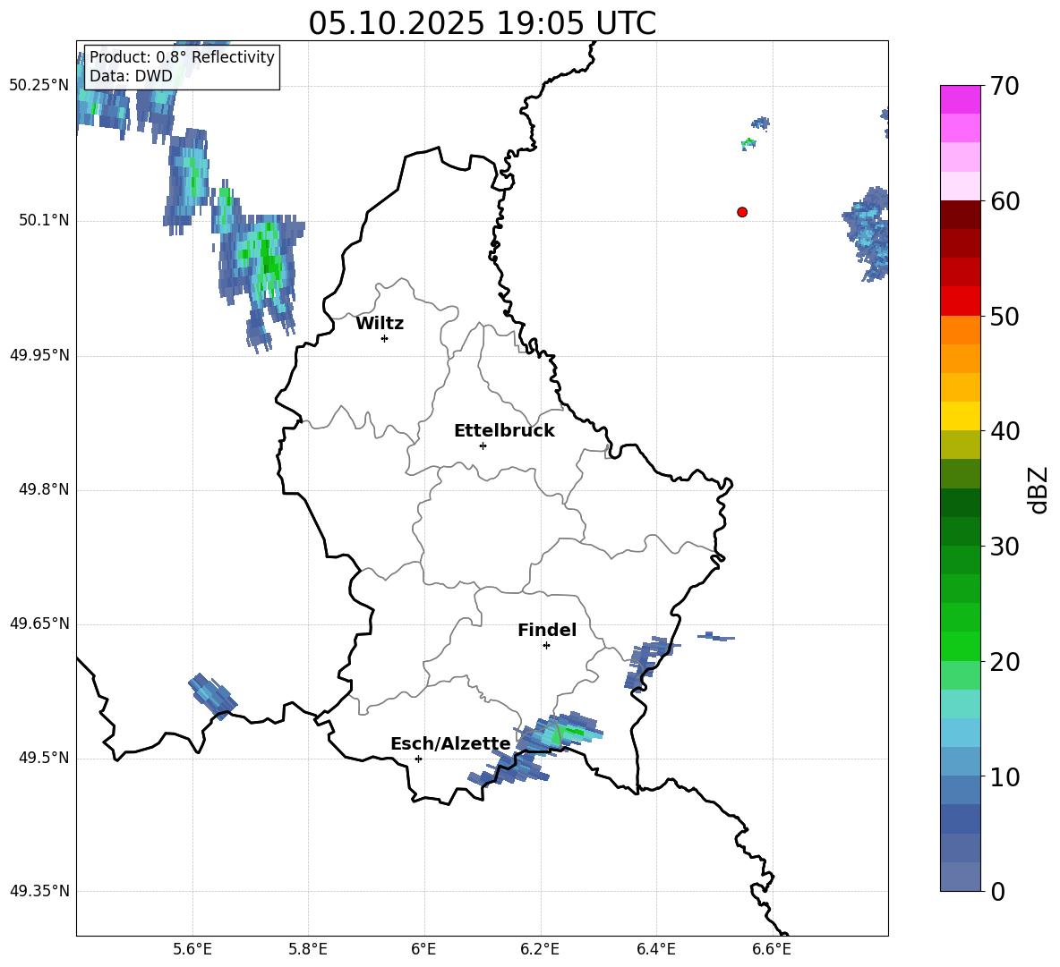
Task: Click the 49.5°N latitude label
Action: point(44,758)
